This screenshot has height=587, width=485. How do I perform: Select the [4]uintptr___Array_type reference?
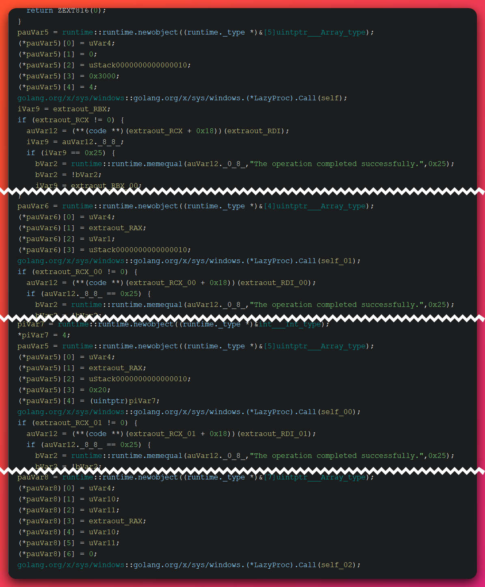click(x=315, y=206)
